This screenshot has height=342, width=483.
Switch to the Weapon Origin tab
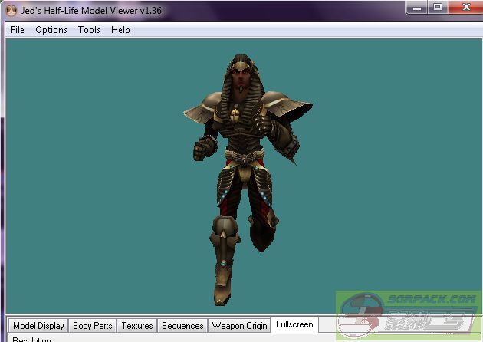point(239,326)
